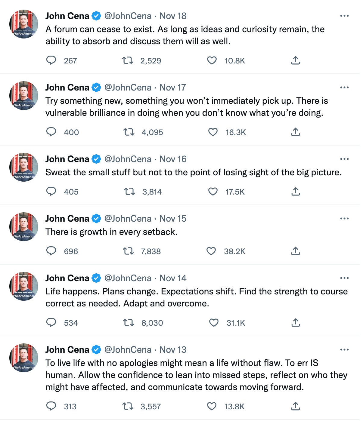Image resolution: width=363 pixels, height=421 pixels.
Task: Open more options on the Nov 16 tweet
Action: [x=344, y=159]
